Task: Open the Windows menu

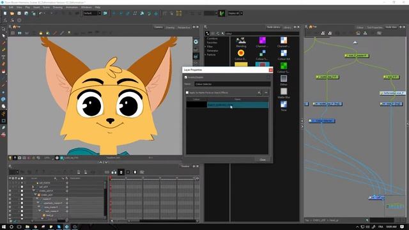Action: [x=86, y=7]
